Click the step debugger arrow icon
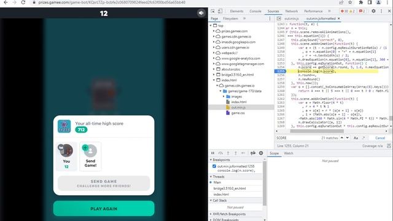 point(243,153)
